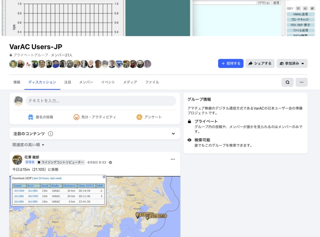The width and height of the screenshot is (320, 237).
Task: Click the PSK REP 表示 button in cover image
Action: [x=300, y=25]
